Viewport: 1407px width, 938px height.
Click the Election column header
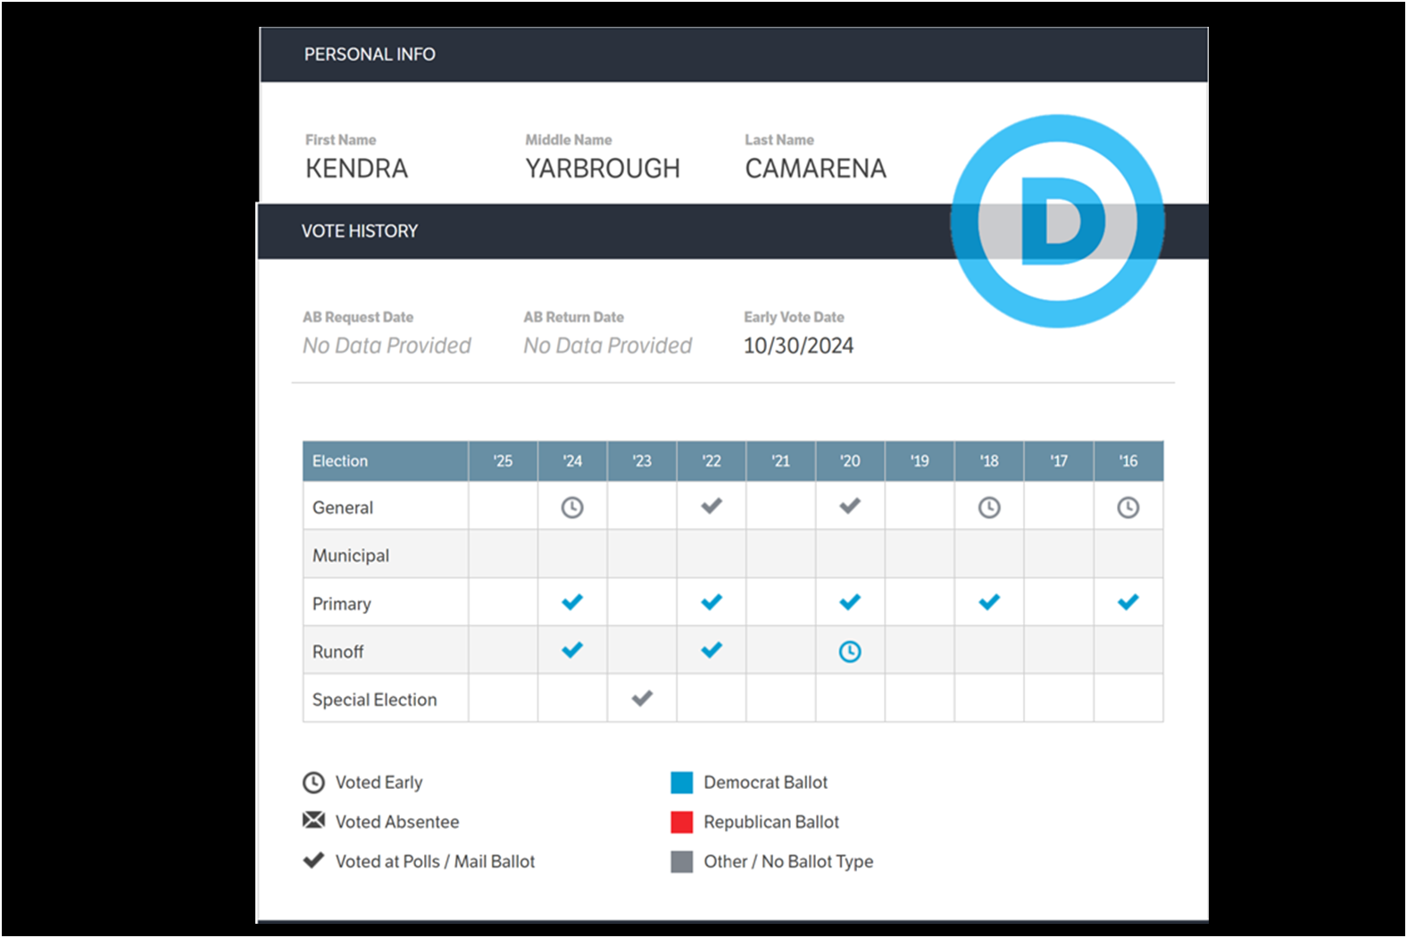(386, 461)
